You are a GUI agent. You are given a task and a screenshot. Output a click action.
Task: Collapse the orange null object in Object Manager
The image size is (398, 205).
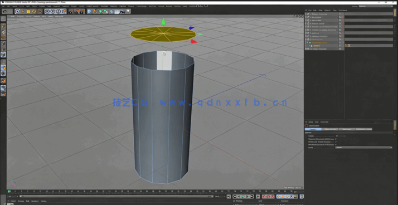[x=306, y=40]
